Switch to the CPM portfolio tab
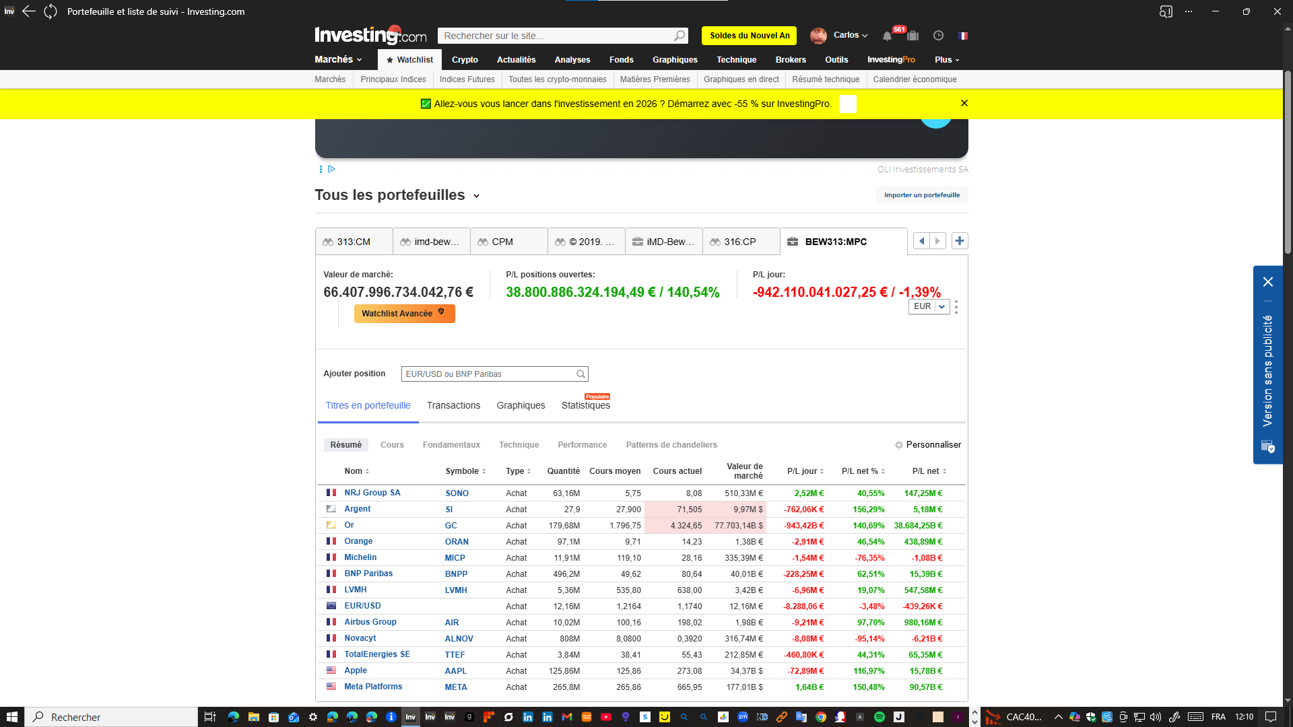This screenshot has height=727, width=1293. [x=509, y=242]
